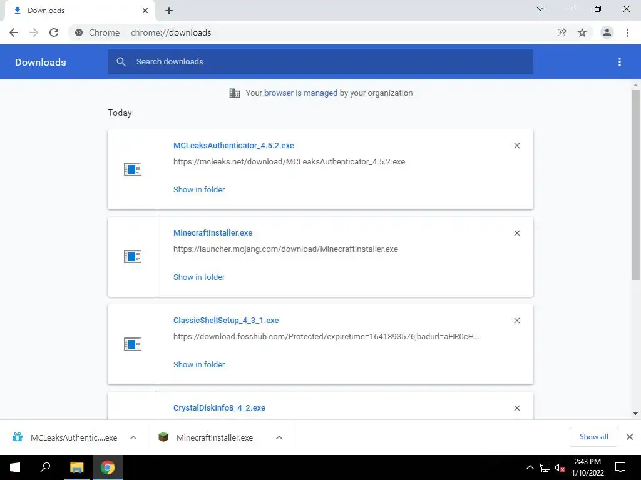Click Chrome icon in taskbar
The width and height of the screenshot is (641, 480).
pyautogui.click(x=108, y=467)
